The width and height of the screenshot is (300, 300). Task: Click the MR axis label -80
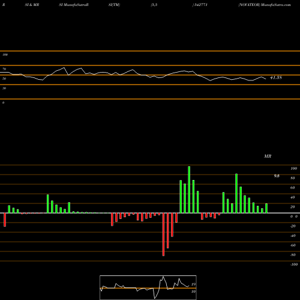(293, 255)
